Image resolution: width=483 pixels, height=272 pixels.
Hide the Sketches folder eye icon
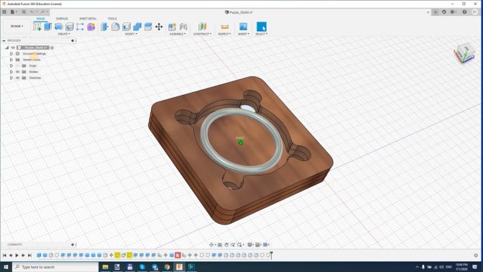(17, 78)
